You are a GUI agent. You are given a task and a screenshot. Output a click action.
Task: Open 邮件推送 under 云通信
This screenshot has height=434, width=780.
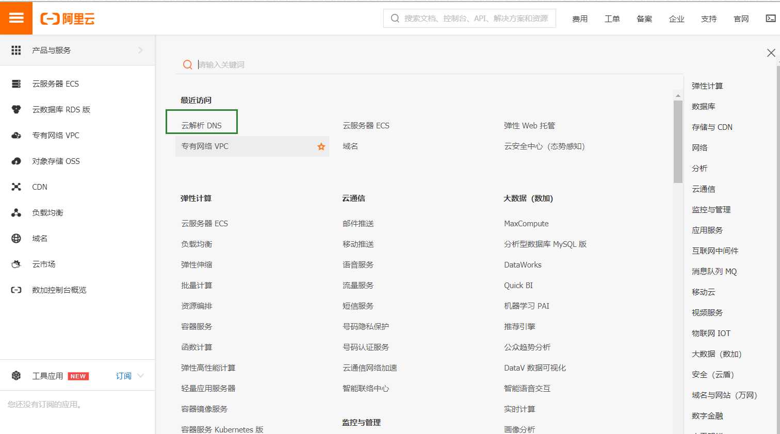358,223
